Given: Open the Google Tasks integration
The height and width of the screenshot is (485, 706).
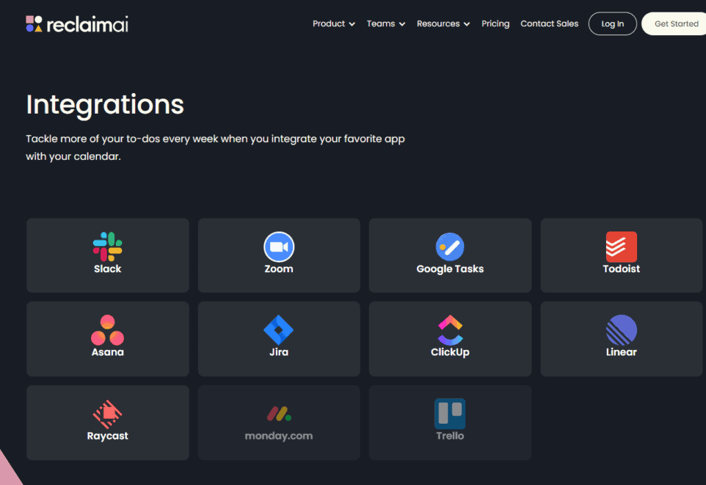Looking at the screenshot, I should (x=450, y=255).
